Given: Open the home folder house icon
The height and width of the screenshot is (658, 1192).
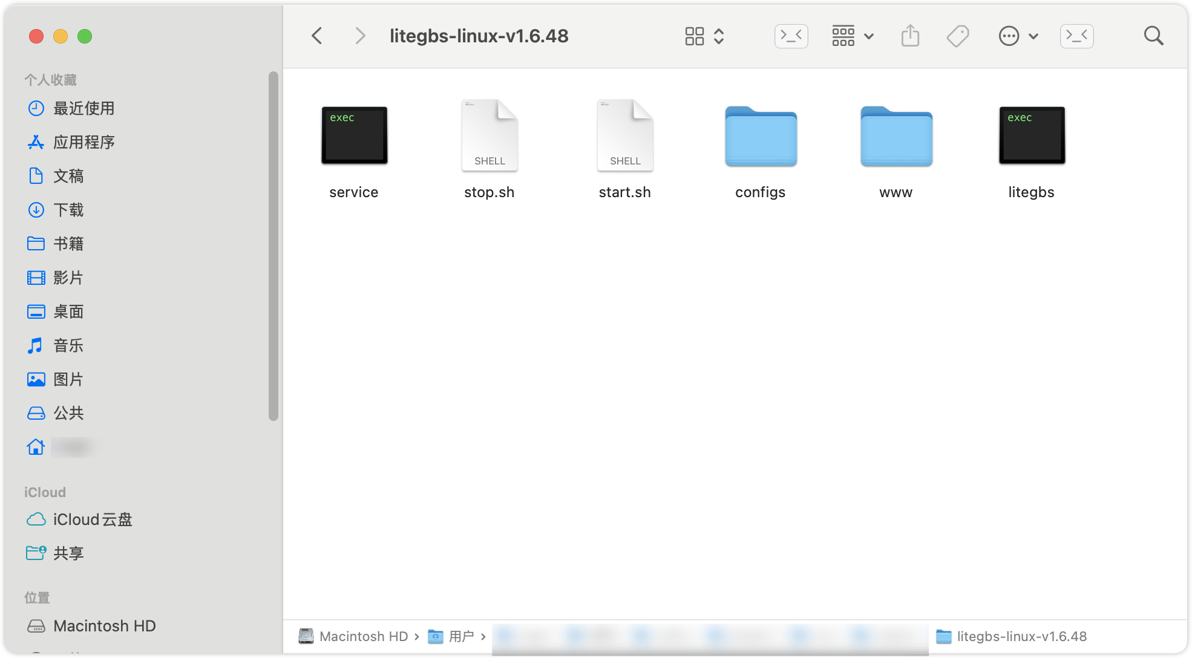Looking at the screenshot, I should pyautogui.click(x=36, y=447).
